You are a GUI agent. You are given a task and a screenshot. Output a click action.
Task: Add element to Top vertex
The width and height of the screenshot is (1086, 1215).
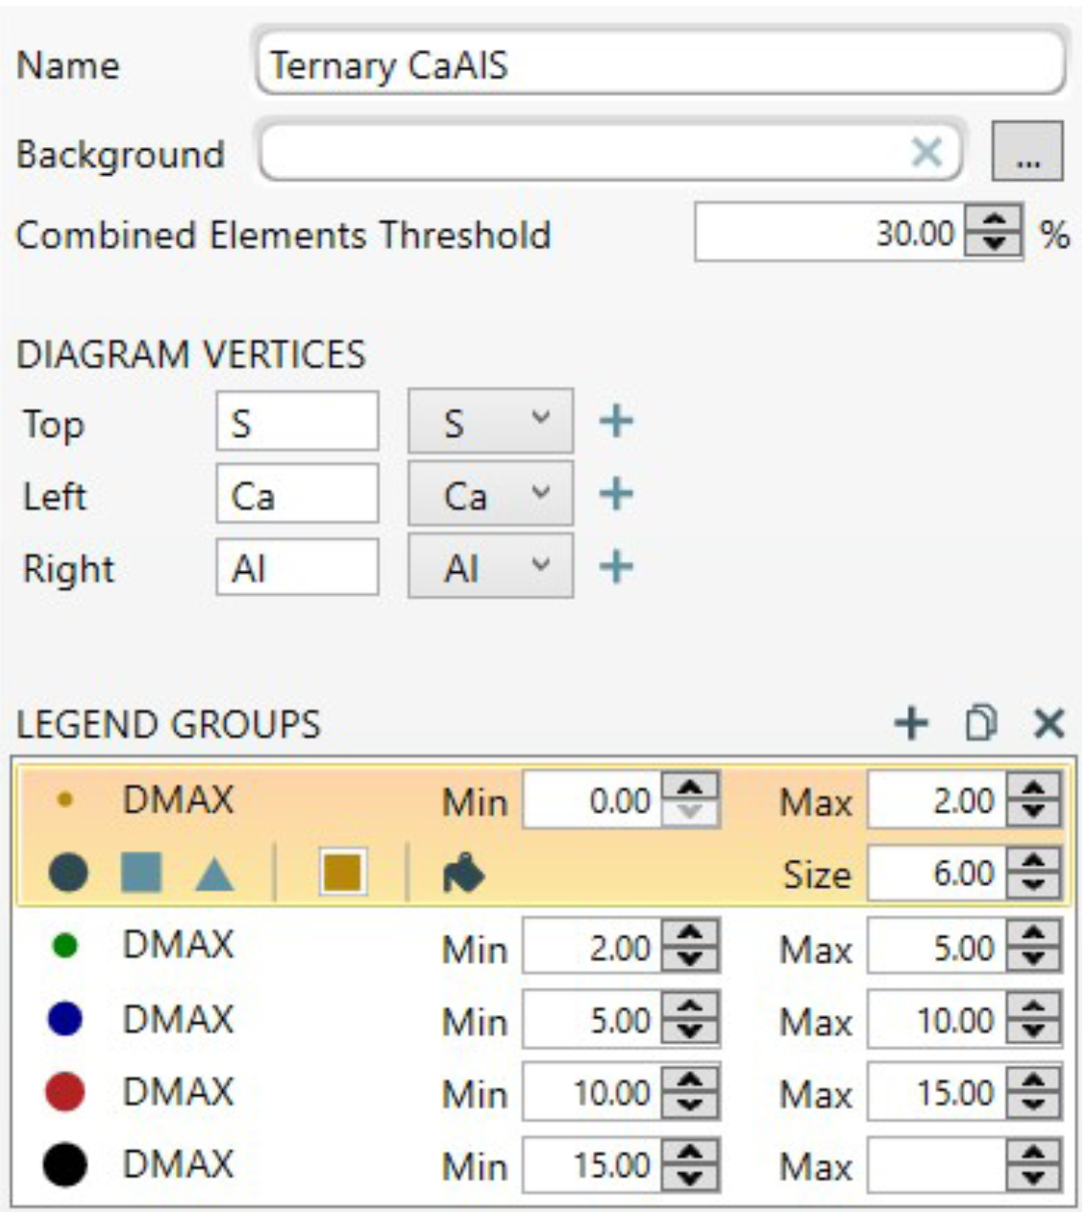(x=616, y=421)
